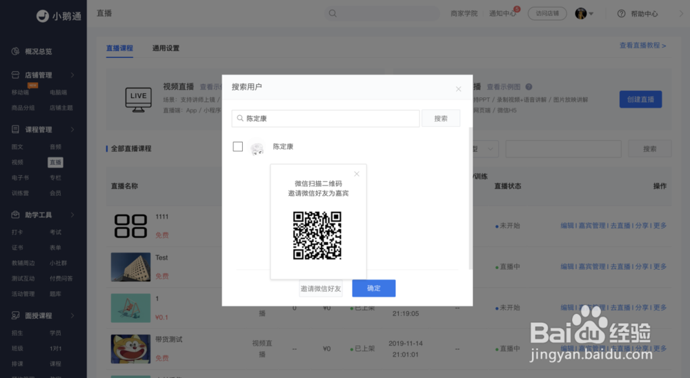Check the box next to 陈定康

coord(237,146)
